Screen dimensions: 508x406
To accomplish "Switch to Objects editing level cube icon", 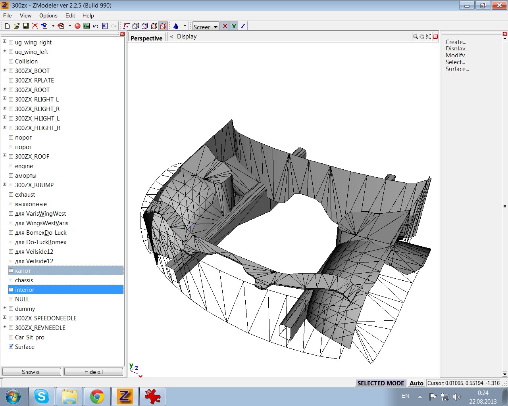I will click(154, 26).
